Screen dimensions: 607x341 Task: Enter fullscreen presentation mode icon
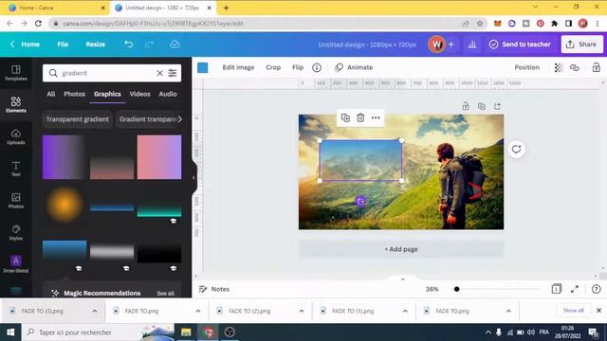pos(575,289)
